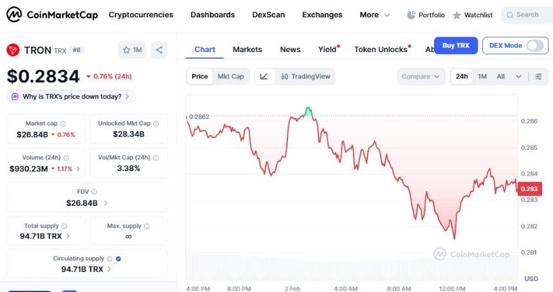Open the Compare dropdown
The height and width of the screenshot is (292, 553).
(422, 77)
